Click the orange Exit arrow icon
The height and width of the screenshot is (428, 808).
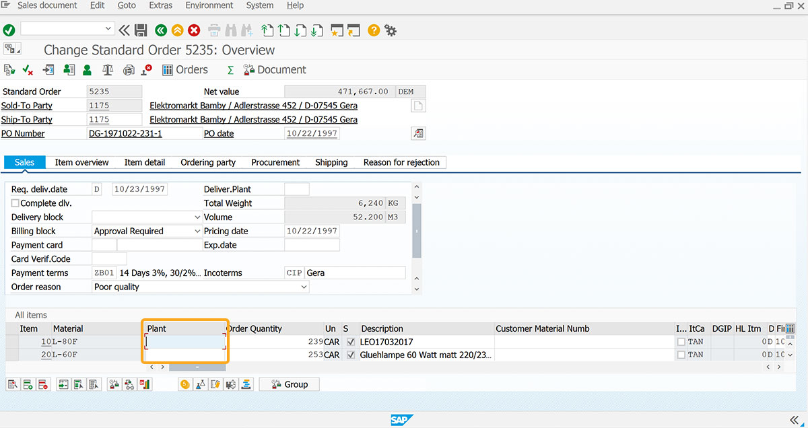pos(177,30)
